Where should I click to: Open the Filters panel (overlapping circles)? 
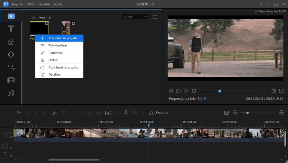(11, 42)
